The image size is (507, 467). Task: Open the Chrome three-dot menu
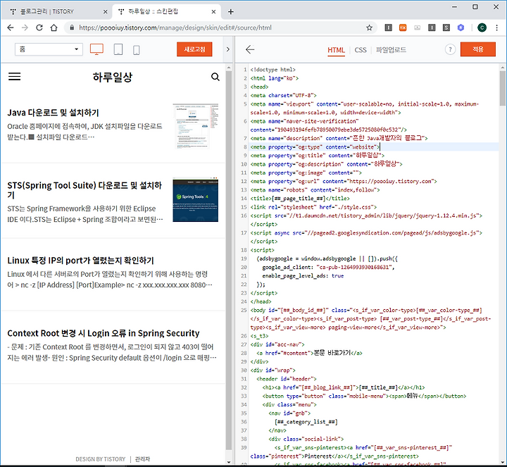click(496, 27)
